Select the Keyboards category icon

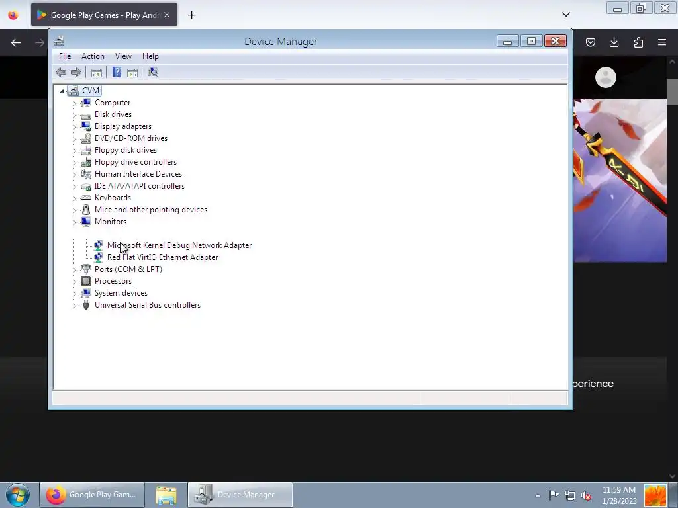point(86,198)
